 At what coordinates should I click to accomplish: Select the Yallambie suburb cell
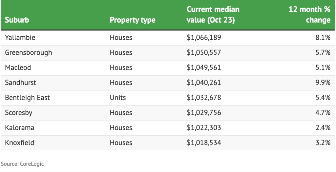click(x=20, y=38)
